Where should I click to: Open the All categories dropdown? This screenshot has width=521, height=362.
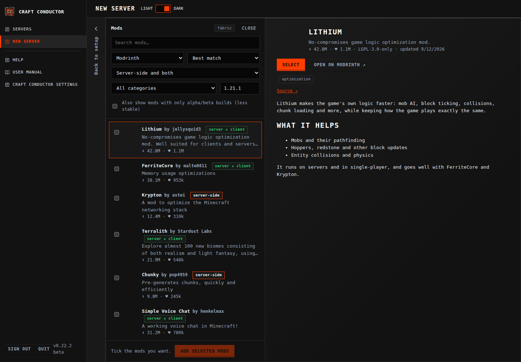coord(164,88)
